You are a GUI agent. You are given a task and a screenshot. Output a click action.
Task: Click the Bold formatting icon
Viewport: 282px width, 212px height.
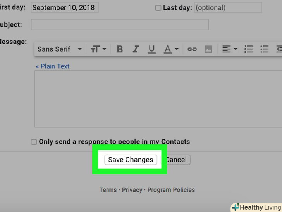[120, 49]
